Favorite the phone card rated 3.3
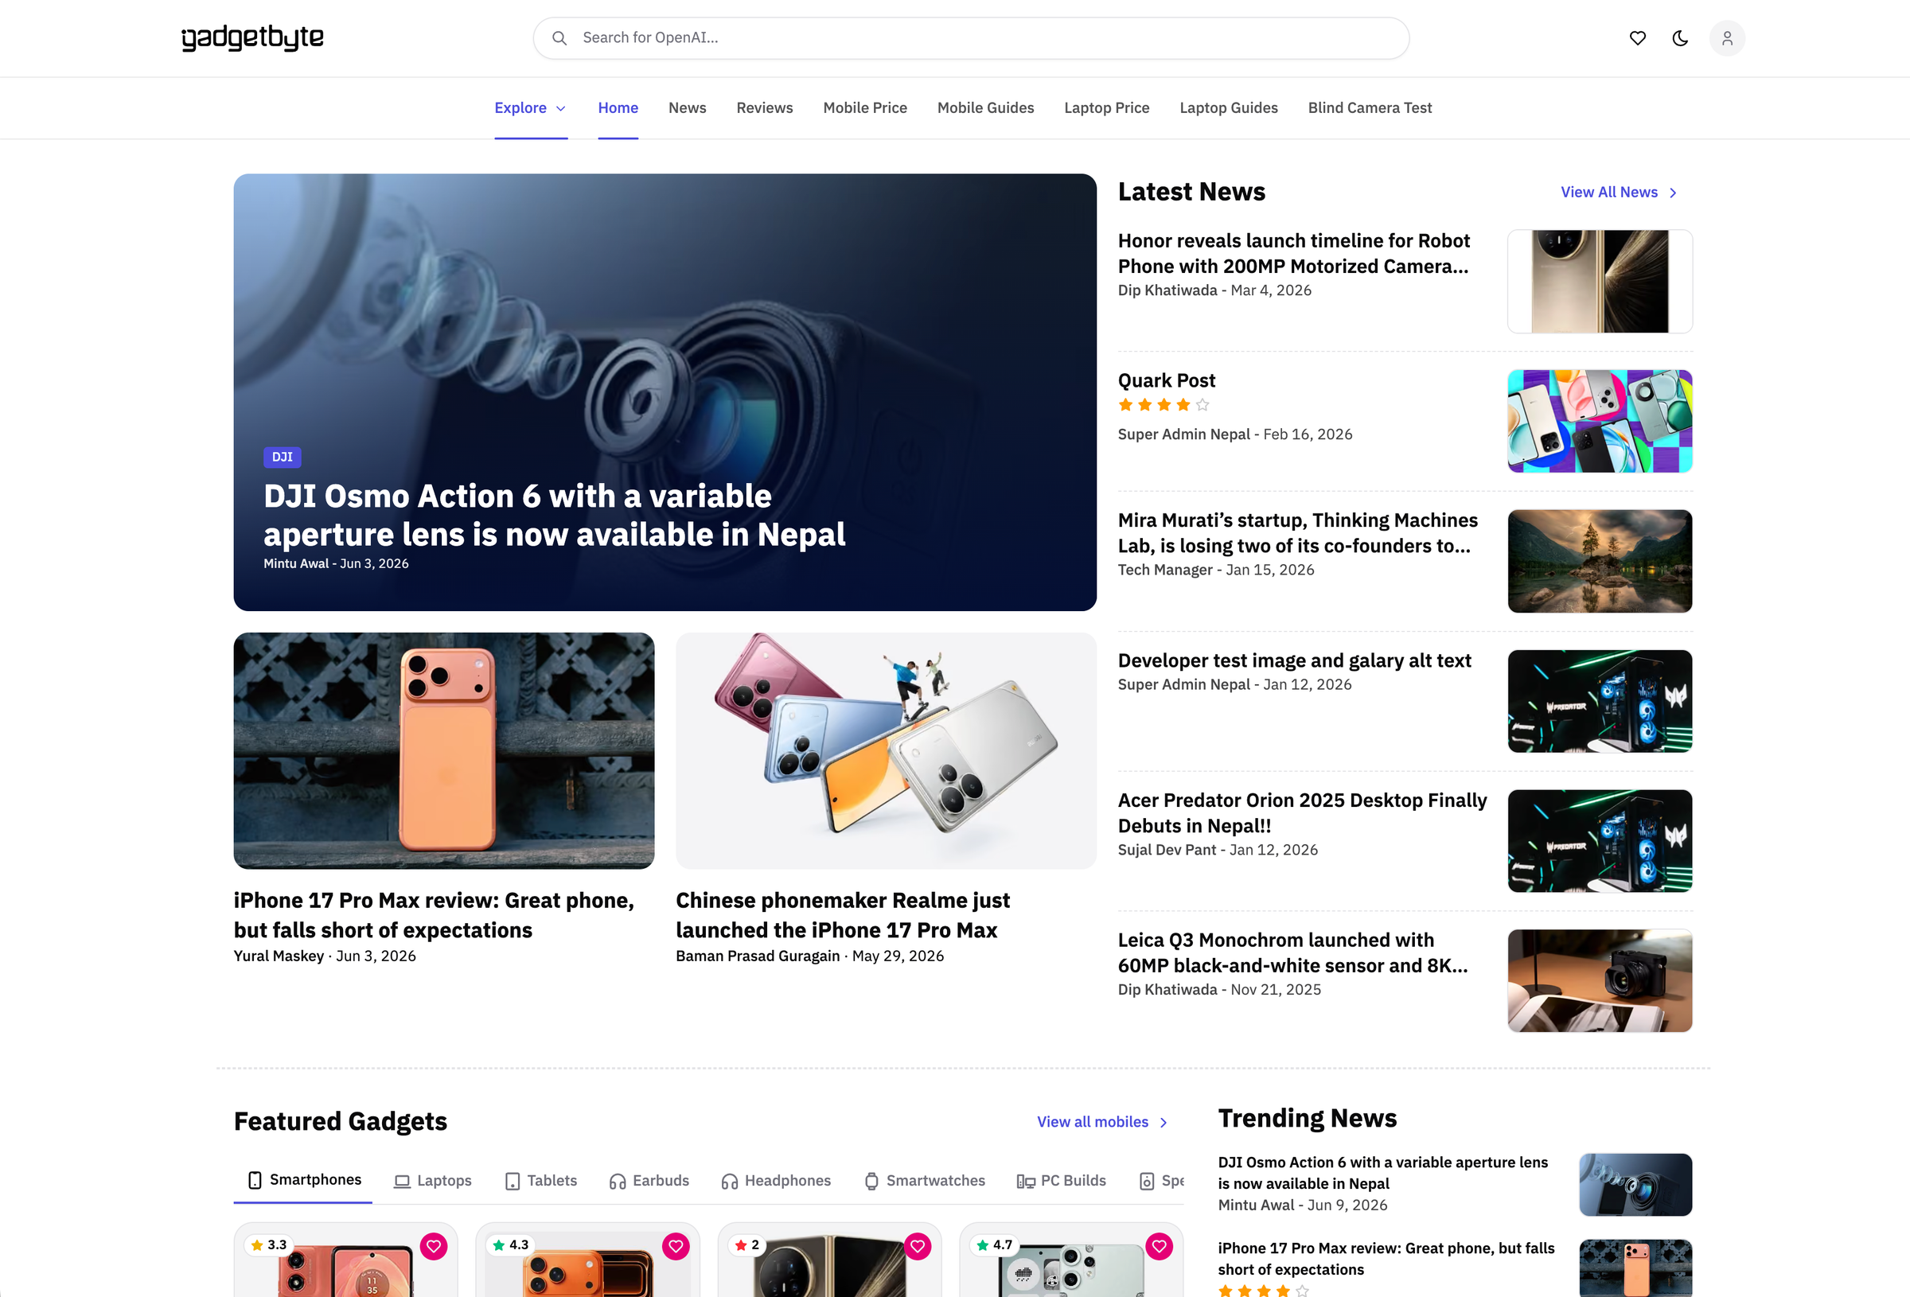Image resolution: width=1910 pixels, height=1297 pixels. coord(433,1246)
